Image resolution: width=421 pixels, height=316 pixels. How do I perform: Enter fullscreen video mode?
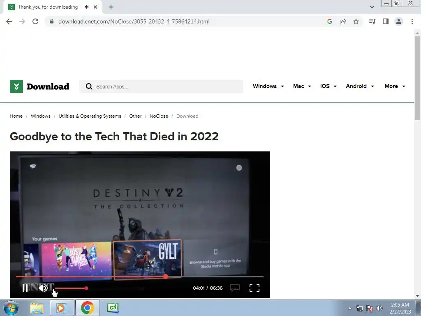pyautogui.click(x=254, y=288)
